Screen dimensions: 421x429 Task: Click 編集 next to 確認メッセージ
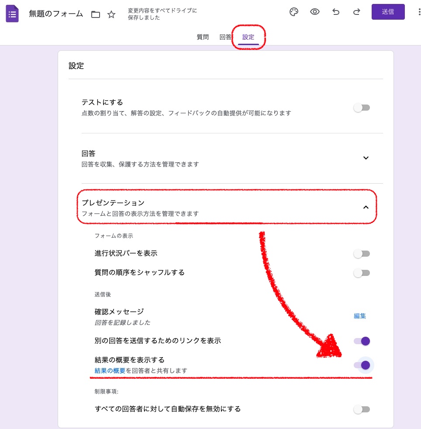pos(359,316)
